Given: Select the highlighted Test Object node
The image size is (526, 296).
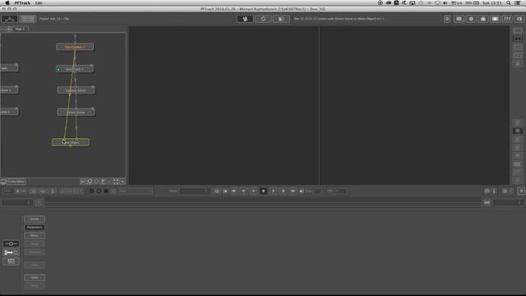Looking at the screenshot, I should tap(71, 142).
